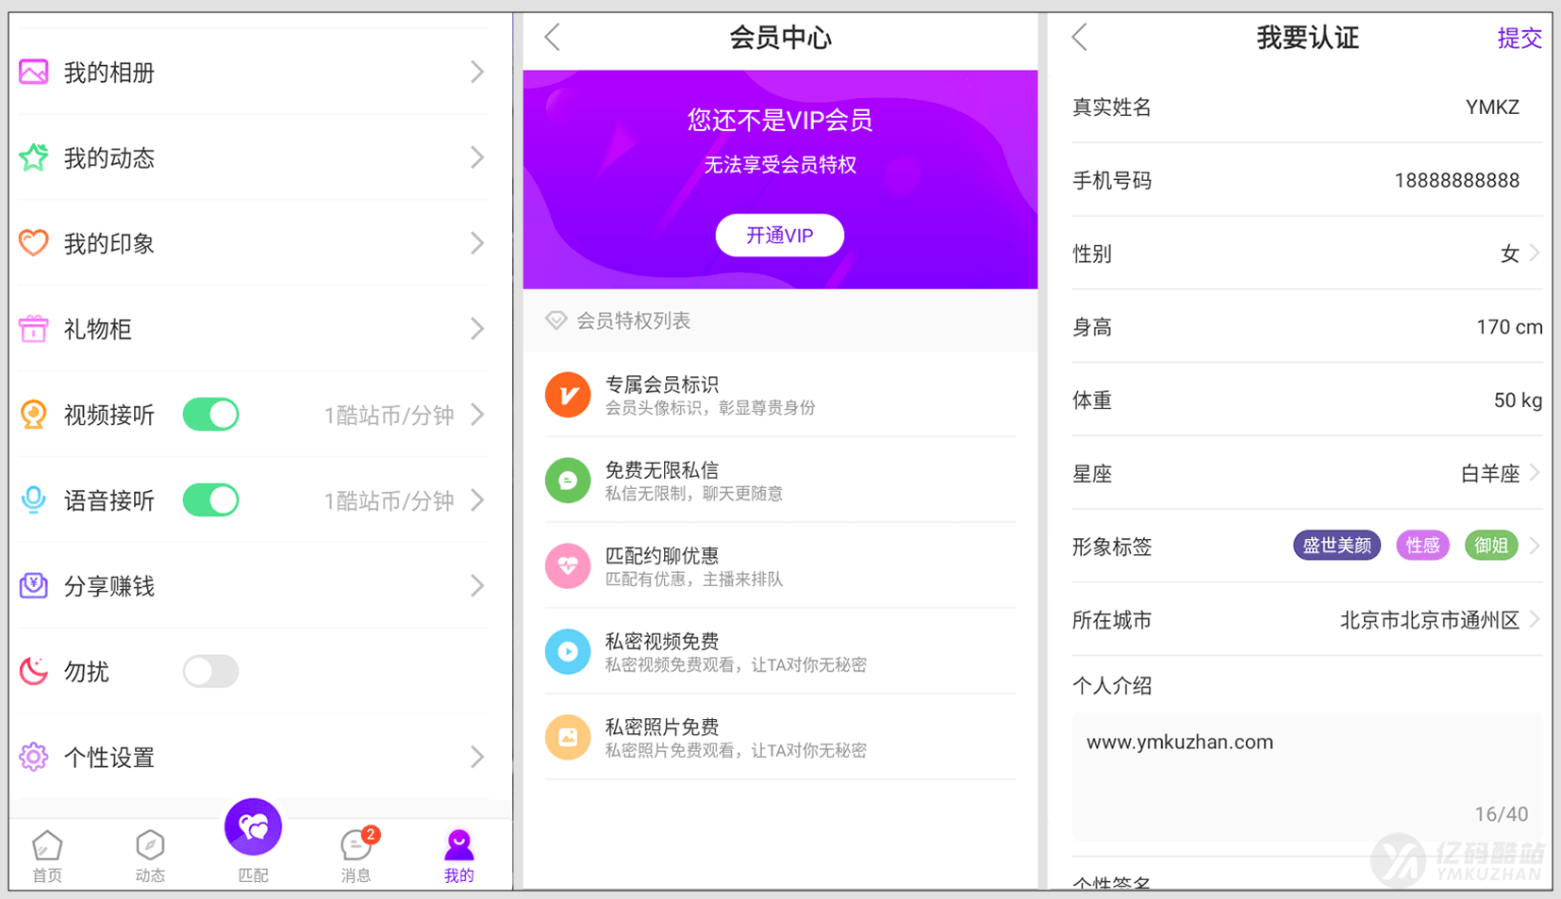Open 个性设置 via the gear icon
The height and width of the screenshot is (899, 1561).
click(33, 757)
